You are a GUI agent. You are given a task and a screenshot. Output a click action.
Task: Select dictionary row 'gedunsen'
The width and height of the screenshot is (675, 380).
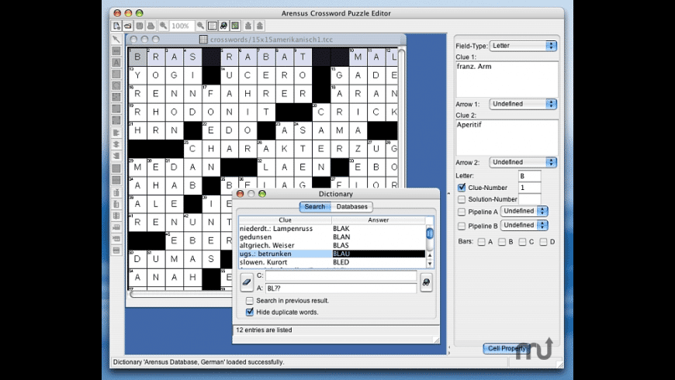[x=332, y=237]
